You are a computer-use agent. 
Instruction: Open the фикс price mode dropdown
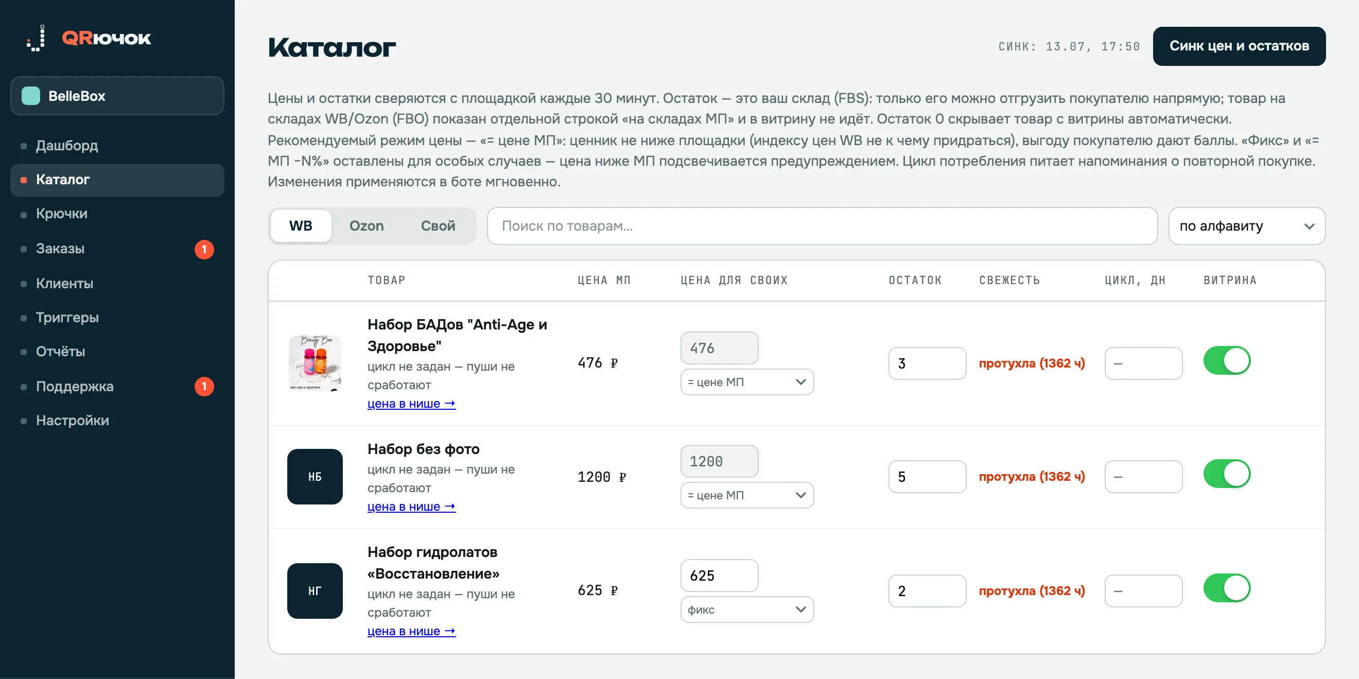coord(747,610)
